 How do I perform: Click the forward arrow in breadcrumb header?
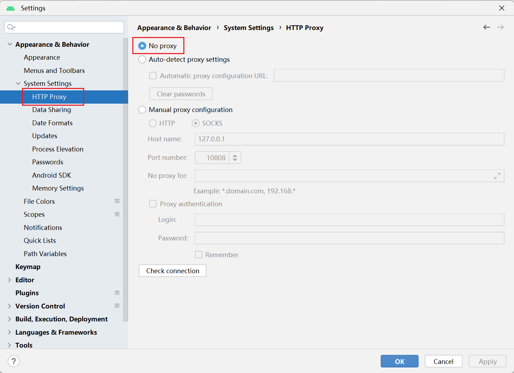click(x=500, y=27)
